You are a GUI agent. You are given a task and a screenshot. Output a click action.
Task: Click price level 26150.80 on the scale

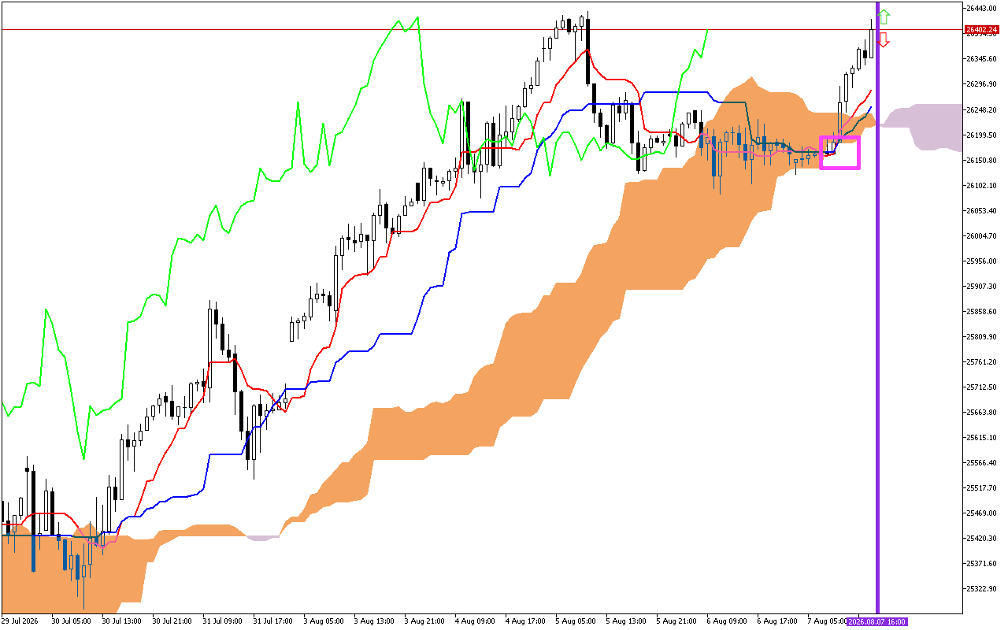[981, 160]
